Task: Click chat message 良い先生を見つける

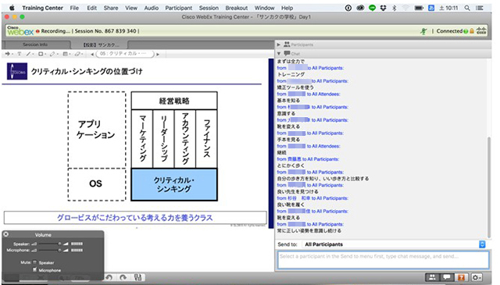Action: coord(298,191)
